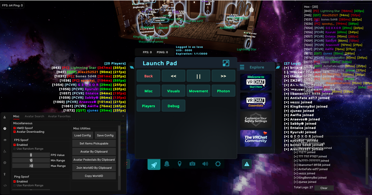Click the forward >> button
Screen dimensions: 372x195
(x=223, y=76)
